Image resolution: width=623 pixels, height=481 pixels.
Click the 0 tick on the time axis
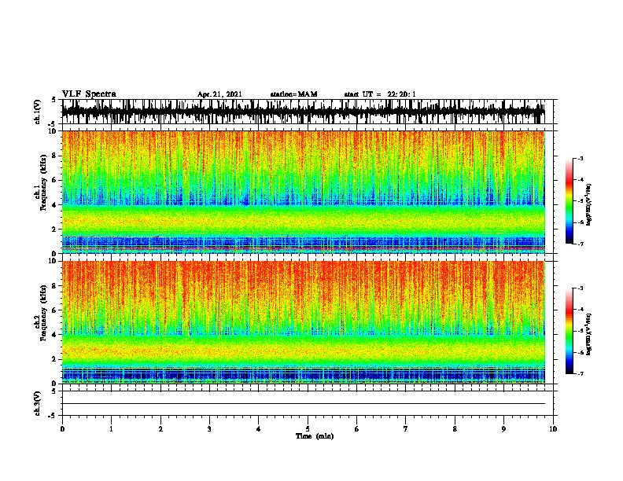click(62, 429)
